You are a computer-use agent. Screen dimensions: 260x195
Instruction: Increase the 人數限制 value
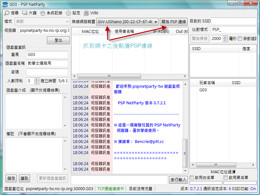pyautogui.click(x=37, y=80)
